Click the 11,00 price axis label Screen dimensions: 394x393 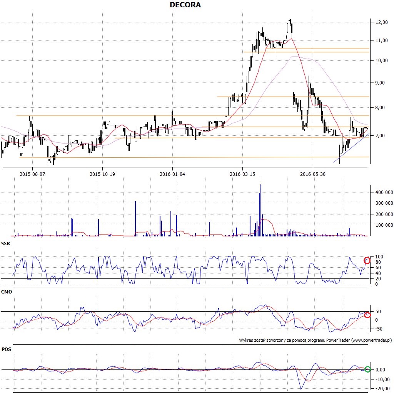point(381,40)
